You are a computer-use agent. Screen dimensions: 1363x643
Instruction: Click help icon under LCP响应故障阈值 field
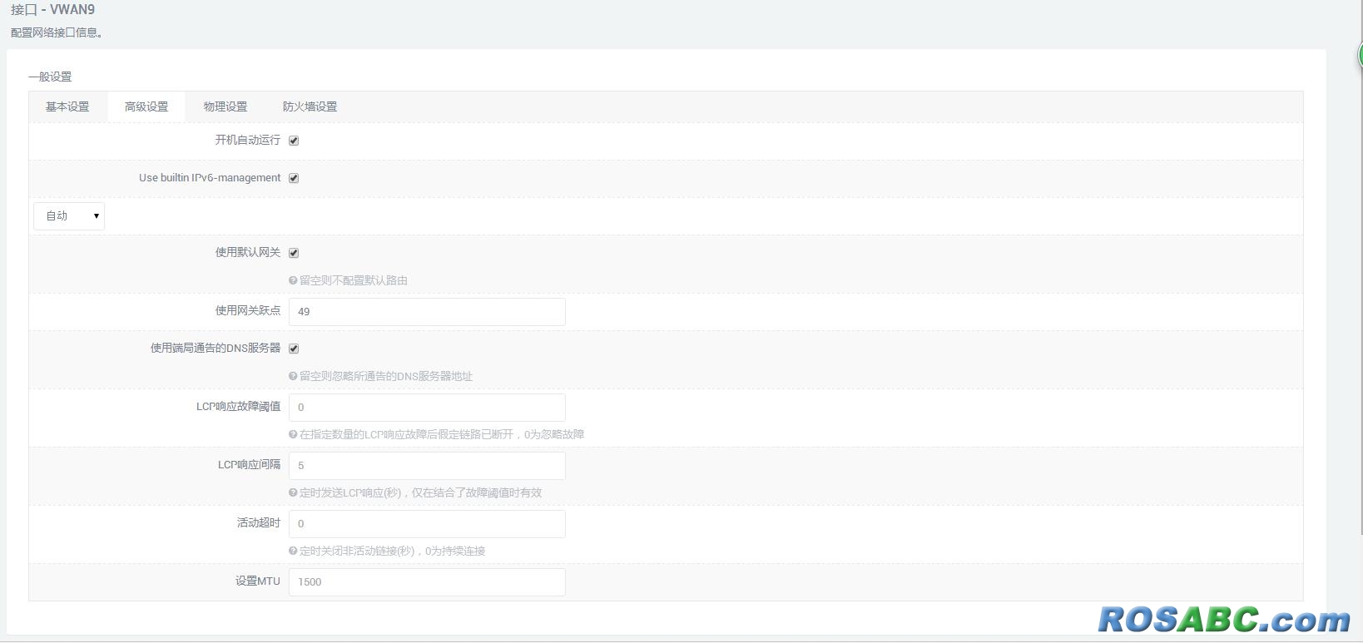click(293, 434)
